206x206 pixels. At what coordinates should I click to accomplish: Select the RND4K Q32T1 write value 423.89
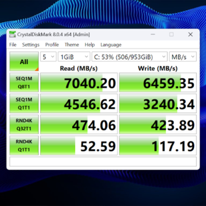coord(158,125)
